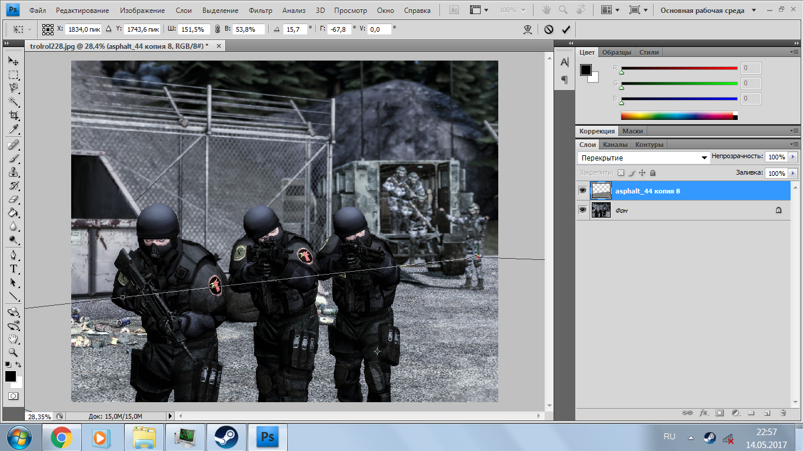Select the 3D Rotate tool
The width and height of the screenshot is (803, 451).
click(x=13, y=312)
